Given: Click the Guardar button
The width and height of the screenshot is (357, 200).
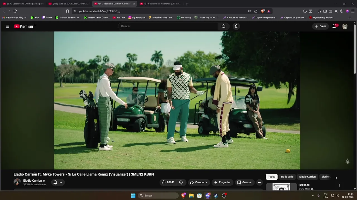Looking at the screenshot, I should (x=245, y=182).
